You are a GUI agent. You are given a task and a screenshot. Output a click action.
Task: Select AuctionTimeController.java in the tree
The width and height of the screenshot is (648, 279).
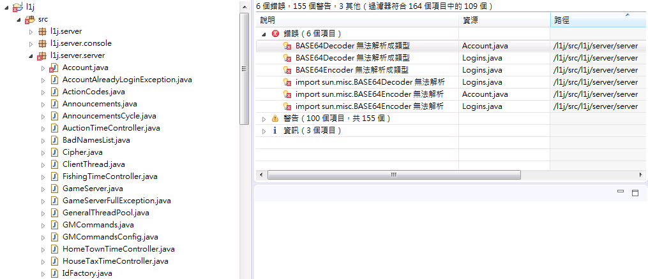tap(110, 128)
